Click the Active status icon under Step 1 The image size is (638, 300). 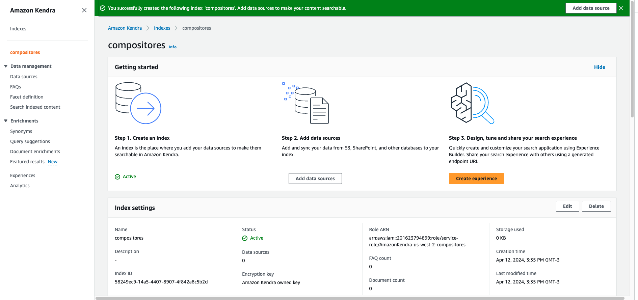[x=117, y=177]
